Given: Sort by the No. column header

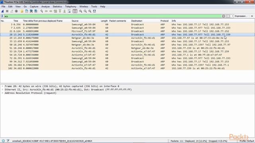Looking at the screenshot, I should (2, 21).
